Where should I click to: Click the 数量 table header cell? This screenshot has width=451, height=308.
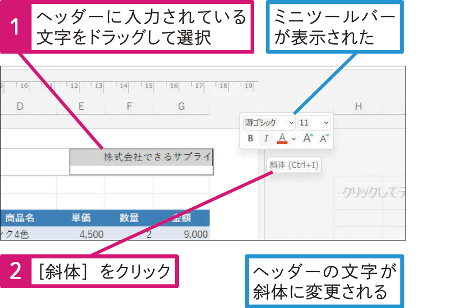[129, 218]
